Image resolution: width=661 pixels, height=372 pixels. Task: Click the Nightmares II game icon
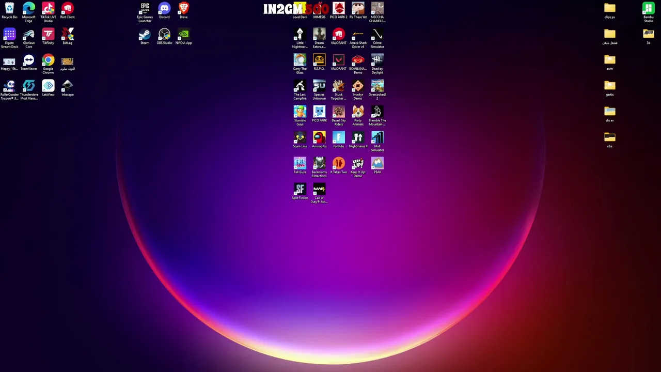[358, 137]
